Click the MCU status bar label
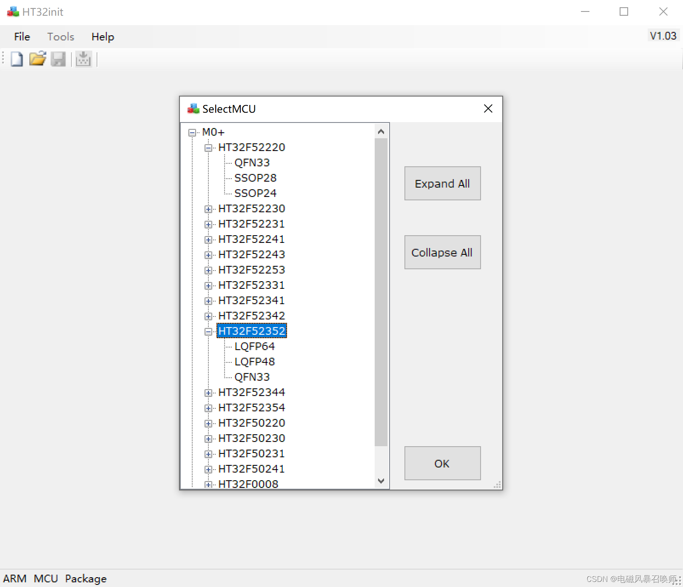 [x=46, y=578]
